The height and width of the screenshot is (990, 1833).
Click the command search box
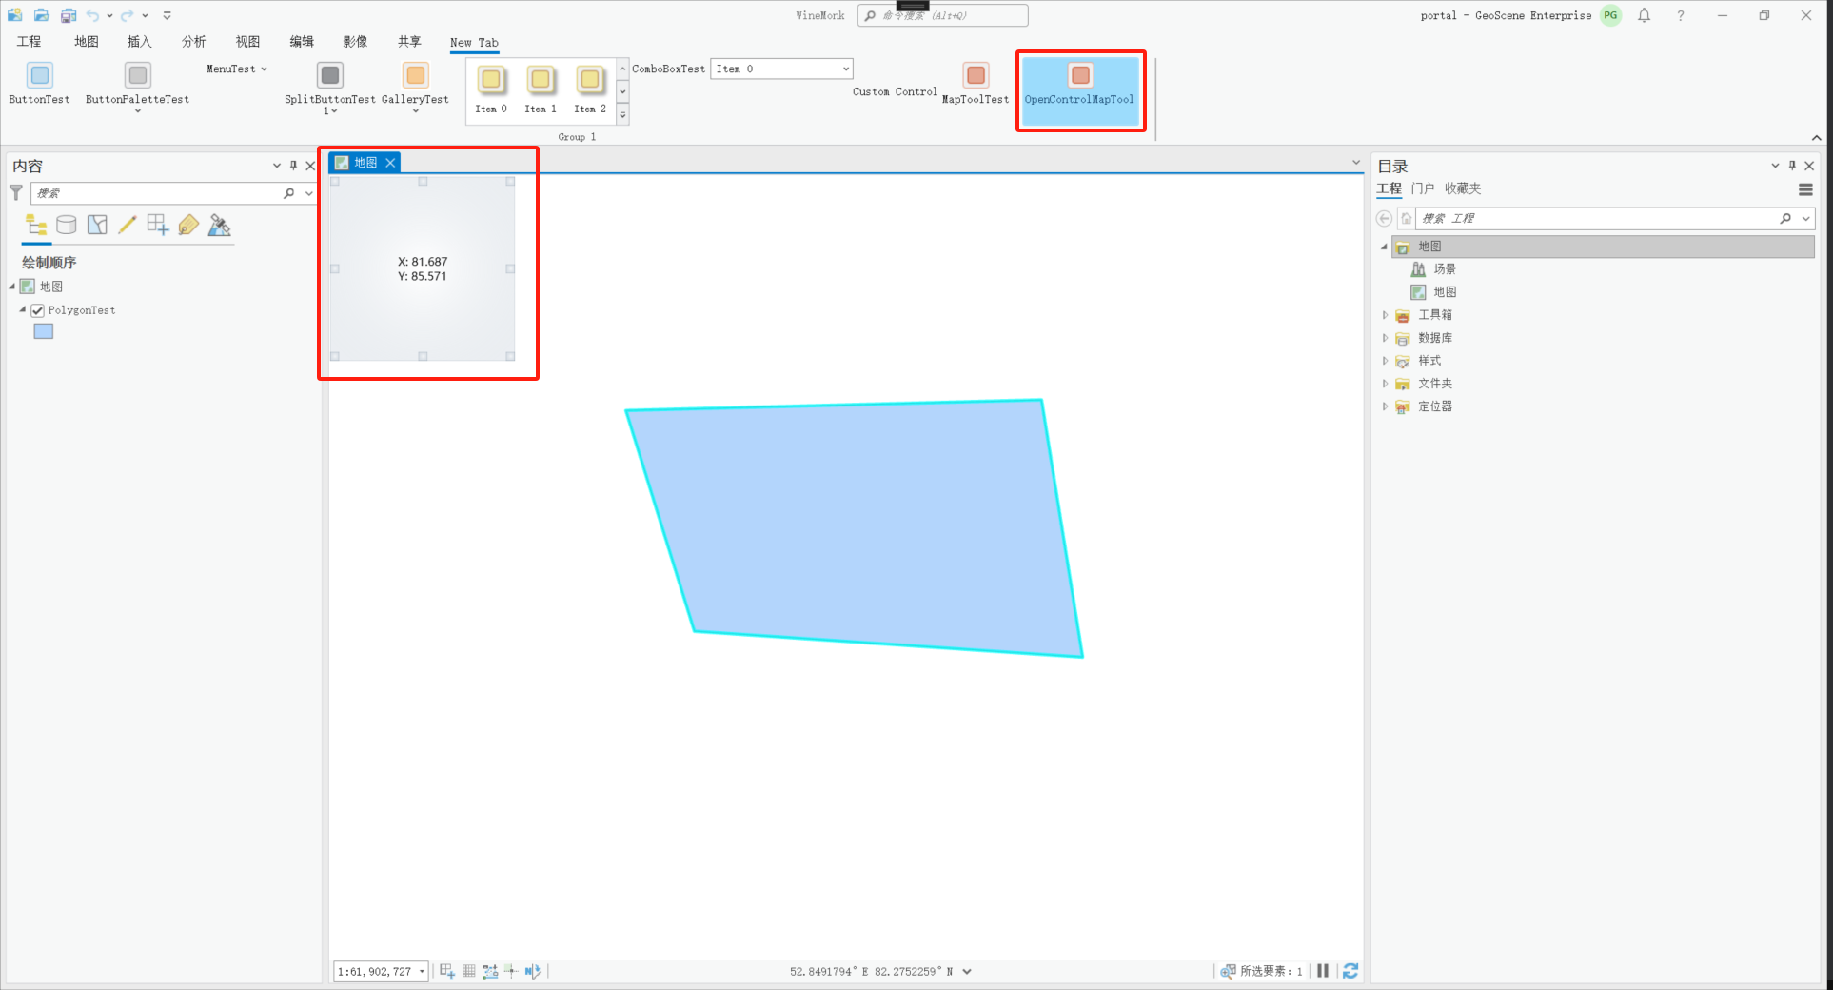pos(942,15)
